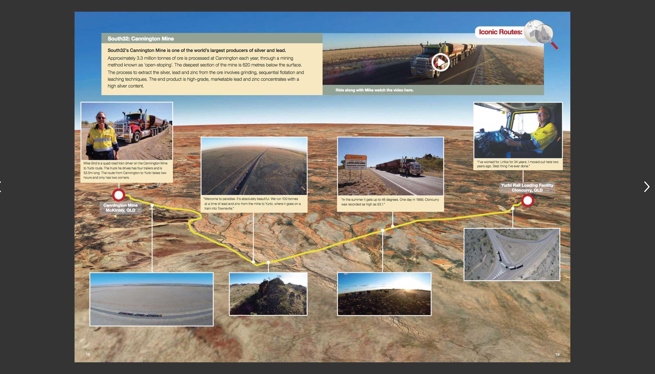Screen dimensions: 655x374
Task: Play the Ride along with Mike video
Action: (x=440, y=62)
